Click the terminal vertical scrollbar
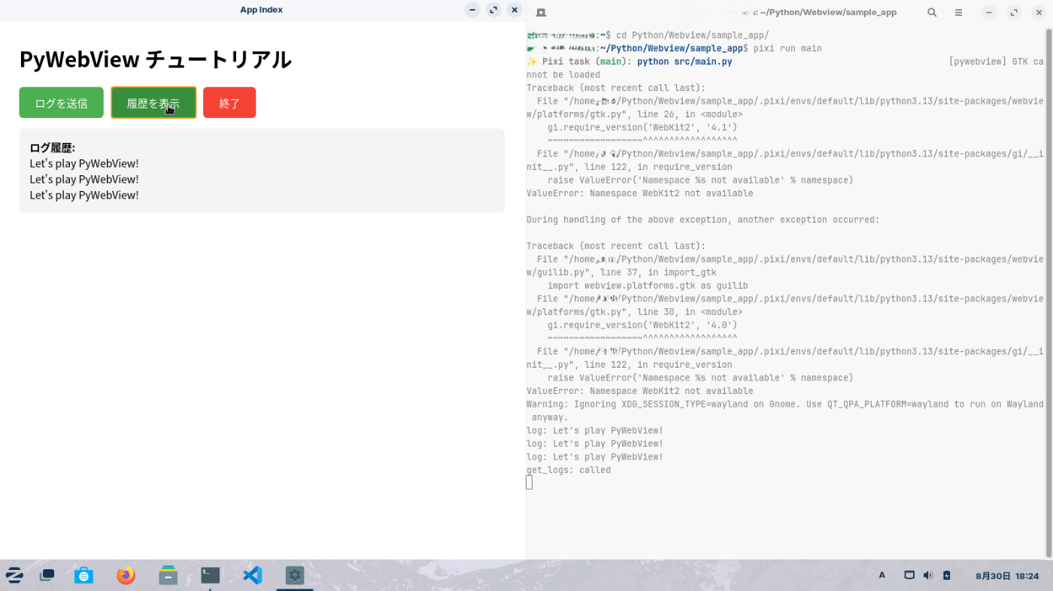The height and width of the screenshot is (591, 1053). [1049, 293]
